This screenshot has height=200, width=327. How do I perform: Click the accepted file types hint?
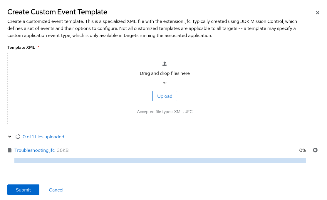tap(165, 112)
